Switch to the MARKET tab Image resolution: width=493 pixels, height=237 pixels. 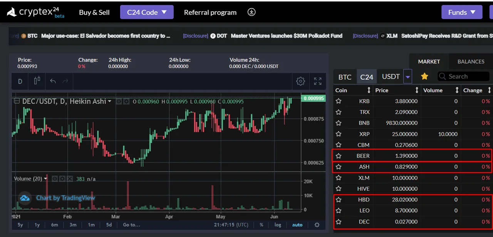(x=429, y=62)
